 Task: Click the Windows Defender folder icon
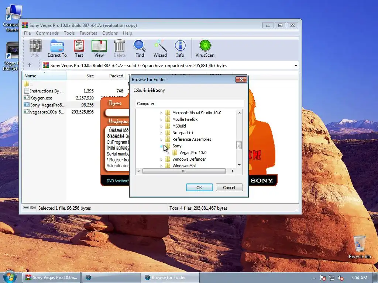[x=168, y=159]
